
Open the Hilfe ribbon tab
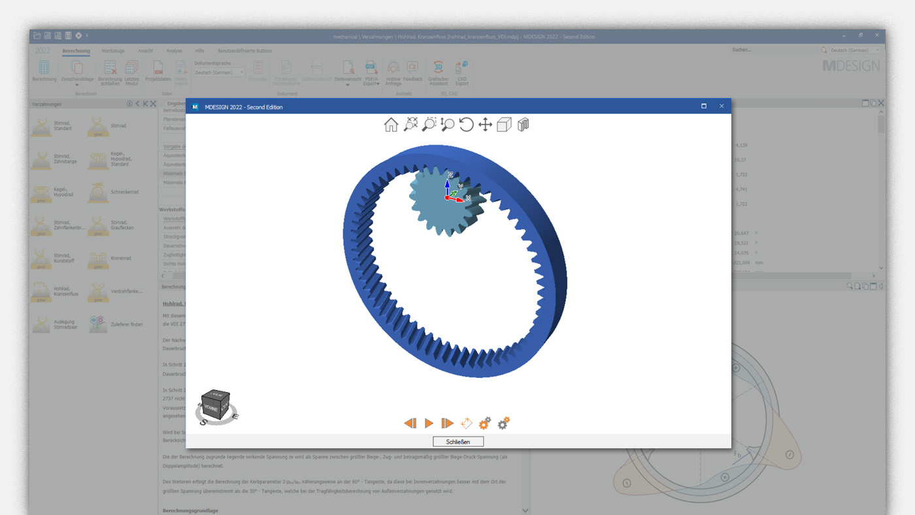coord(199,50)
